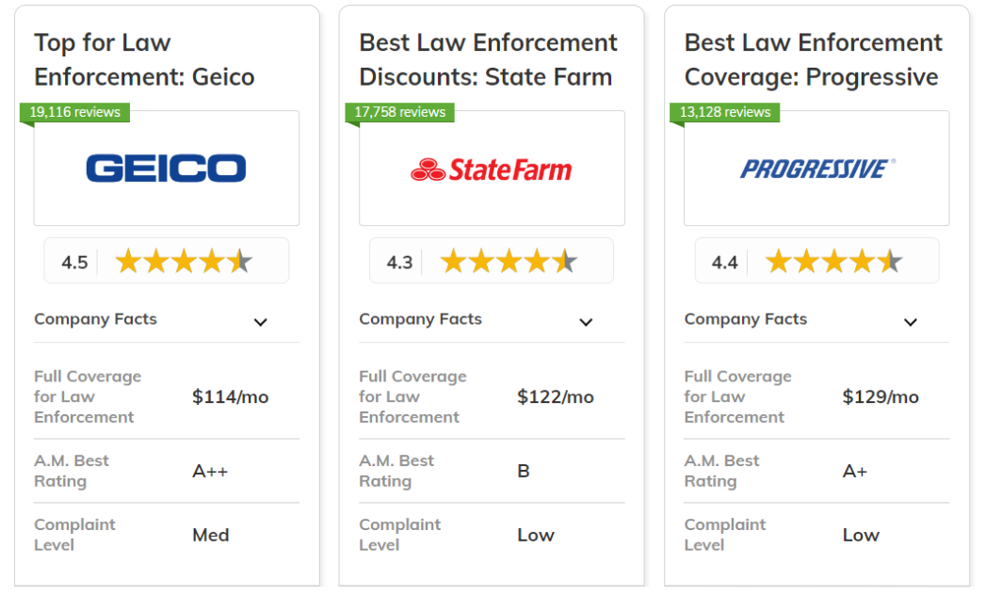Expand State Farm's Company Facts chevron
The height and width of the screenshot is (596, 986).
point(586,322)
